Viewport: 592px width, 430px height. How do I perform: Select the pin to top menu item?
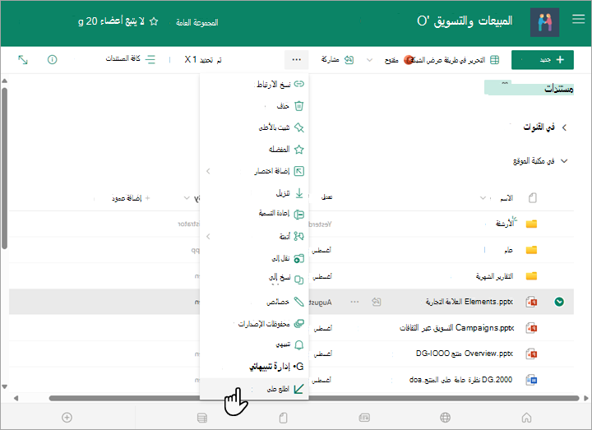[254, 127]
